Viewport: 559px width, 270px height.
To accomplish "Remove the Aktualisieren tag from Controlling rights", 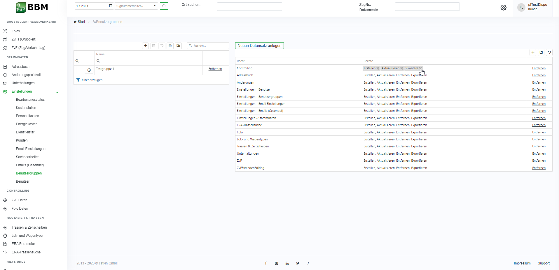I will [x=402, y=68].
